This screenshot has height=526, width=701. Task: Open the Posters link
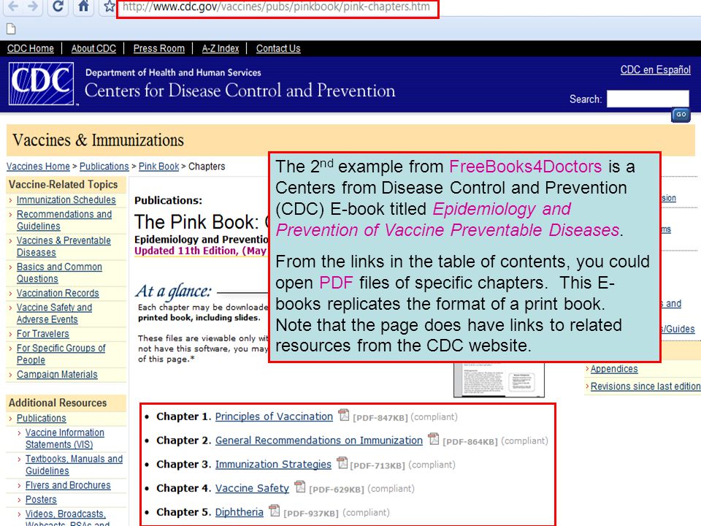pos(41,500)
